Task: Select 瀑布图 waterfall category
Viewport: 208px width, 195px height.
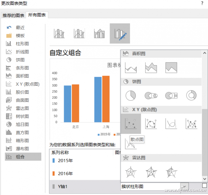Action: pyautogui.click(x=23, y=149)
